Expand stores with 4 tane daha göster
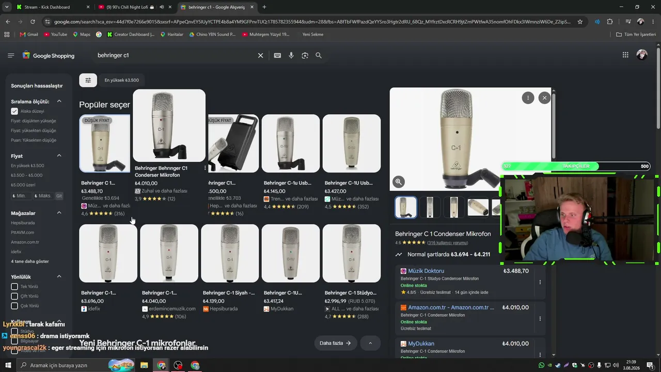661x372 pixels. click(x=30, y=261)
